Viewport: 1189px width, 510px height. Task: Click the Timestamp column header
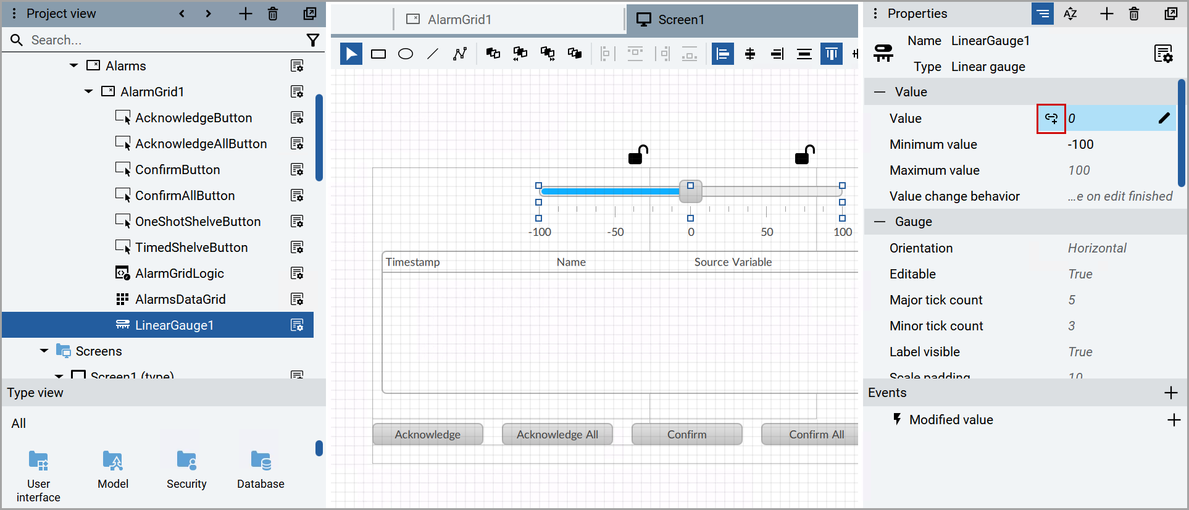413,262
